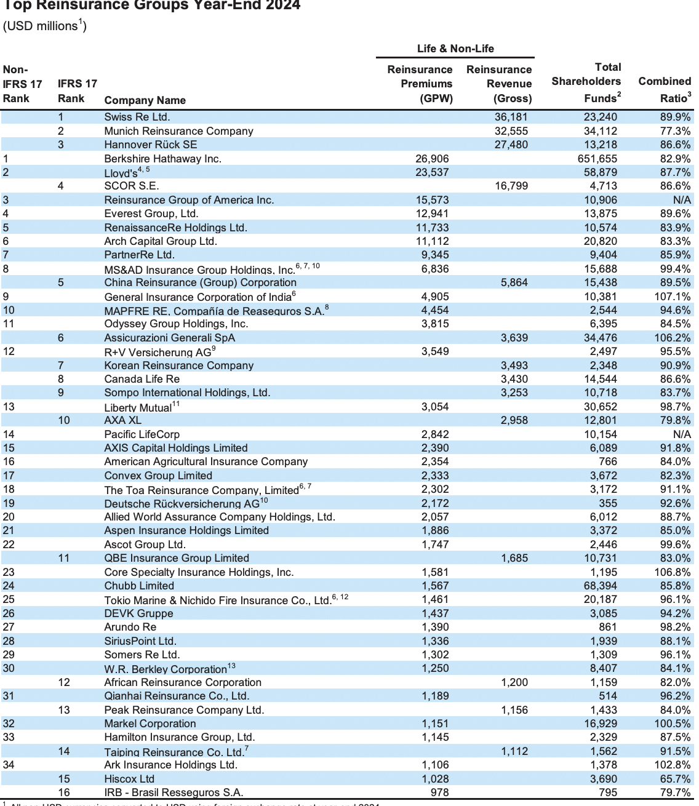Click the Company Name column header

(145, 100)
